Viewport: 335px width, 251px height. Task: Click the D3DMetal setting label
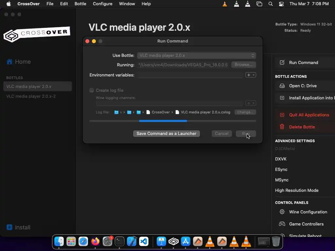click(285, 149)
